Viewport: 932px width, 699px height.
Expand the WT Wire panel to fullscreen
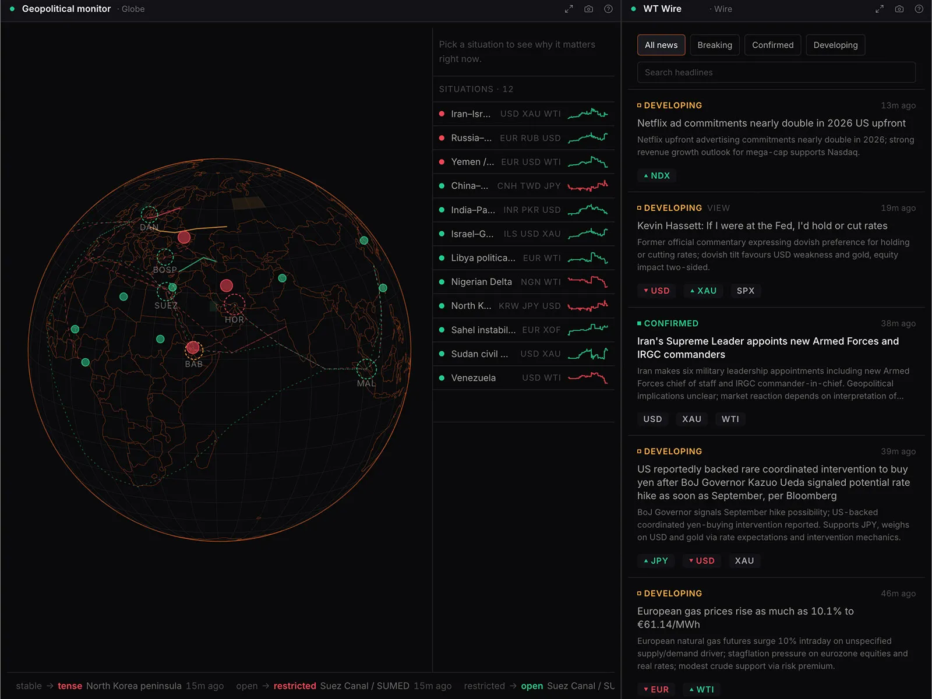point(880,9)
